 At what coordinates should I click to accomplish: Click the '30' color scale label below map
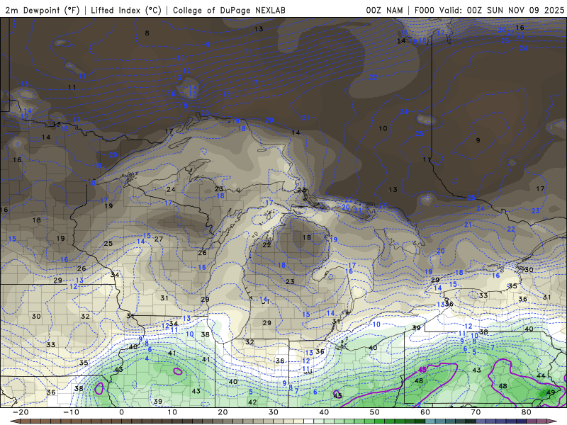[x=274, y=412]
